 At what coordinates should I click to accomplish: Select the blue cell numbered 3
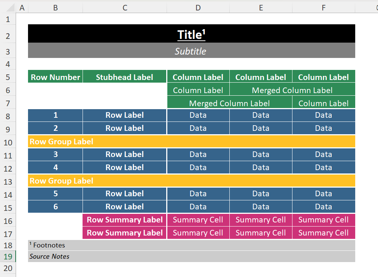pos(55,154)
